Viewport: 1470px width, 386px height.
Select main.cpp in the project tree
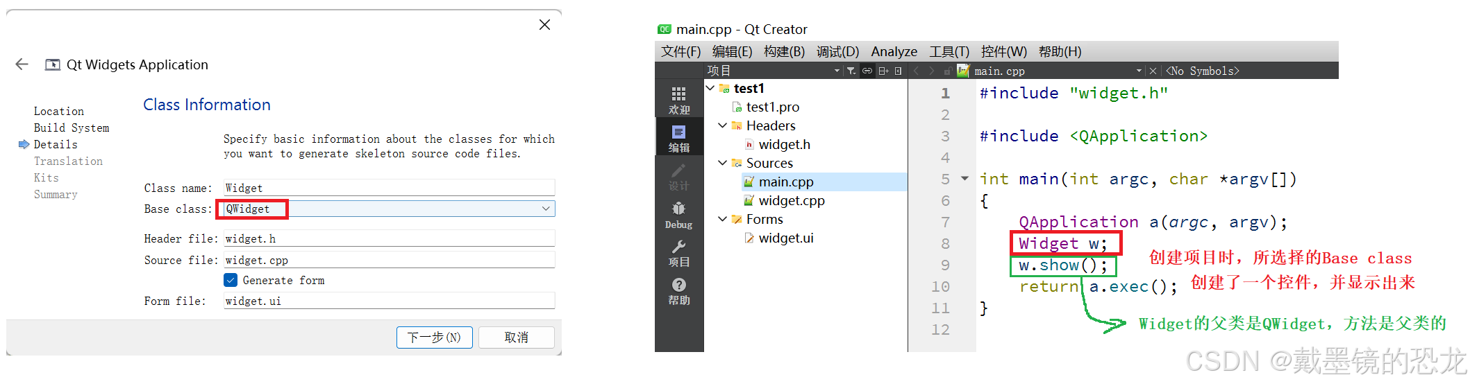pos(824,182)
